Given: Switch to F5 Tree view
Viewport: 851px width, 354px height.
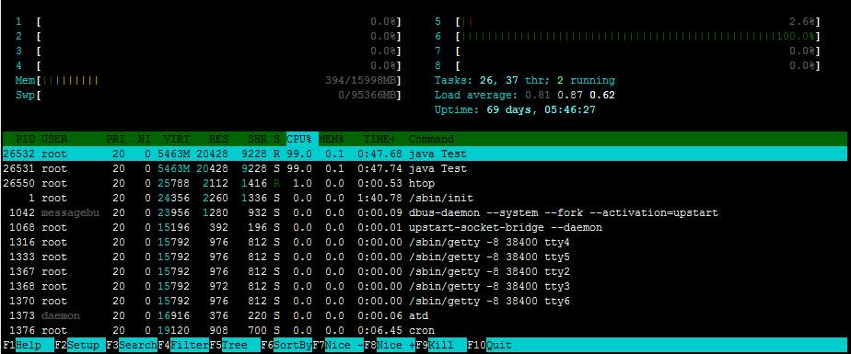Looking at the screenshot, I should pyautogui.click(x=235, y=346).
